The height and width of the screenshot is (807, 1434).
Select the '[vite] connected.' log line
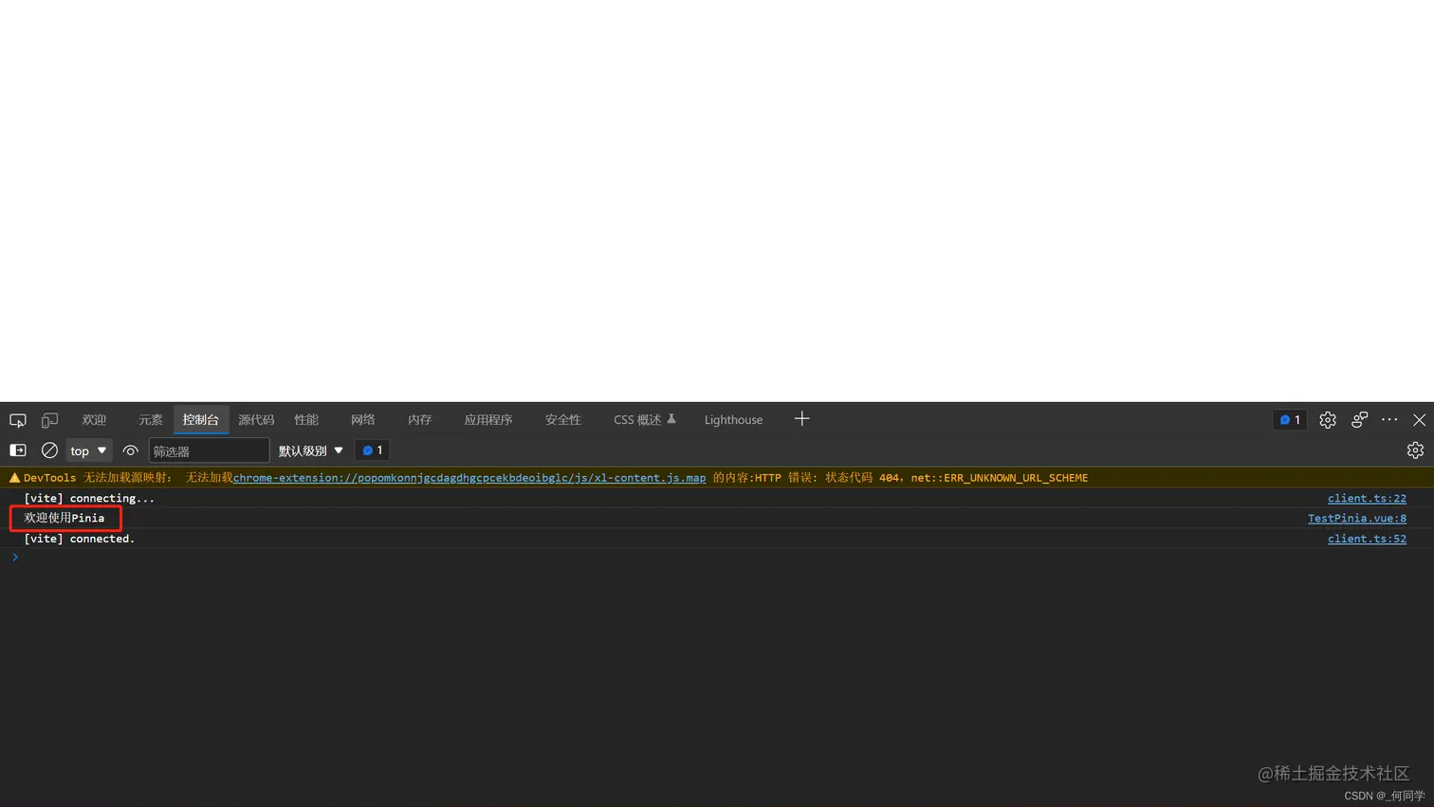pos(80,539)
